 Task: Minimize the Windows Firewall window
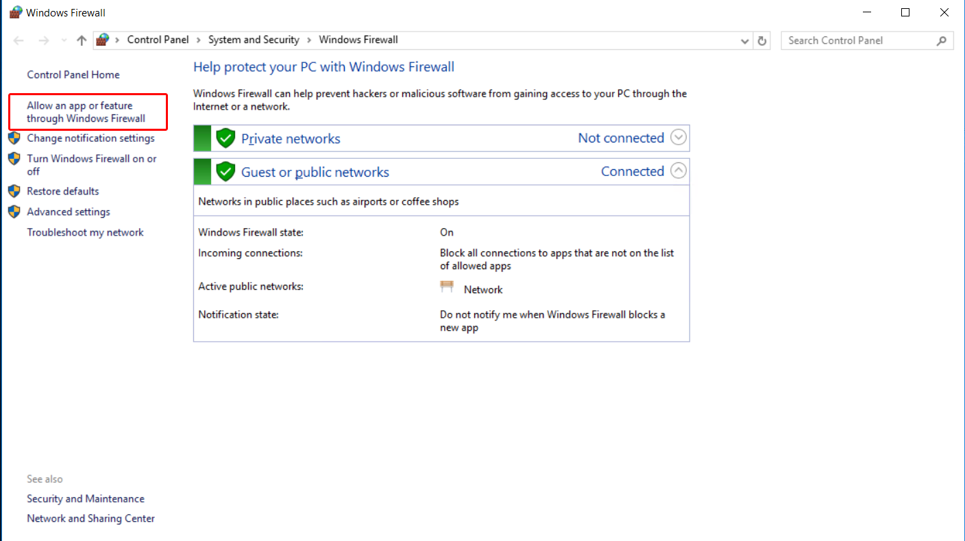(x=866, y=12)
